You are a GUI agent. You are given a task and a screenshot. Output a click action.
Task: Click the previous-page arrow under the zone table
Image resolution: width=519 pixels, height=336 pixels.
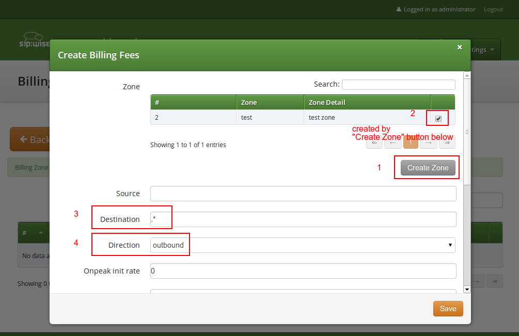point(392,142)
